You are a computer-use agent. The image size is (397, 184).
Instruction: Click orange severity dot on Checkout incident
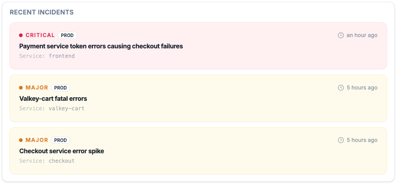pyautogui.click(x=21, y=140)
